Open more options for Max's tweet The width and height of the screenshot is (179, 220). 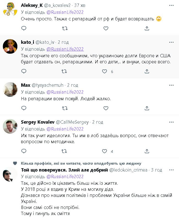pyautogui.click(x=171, y=85)
